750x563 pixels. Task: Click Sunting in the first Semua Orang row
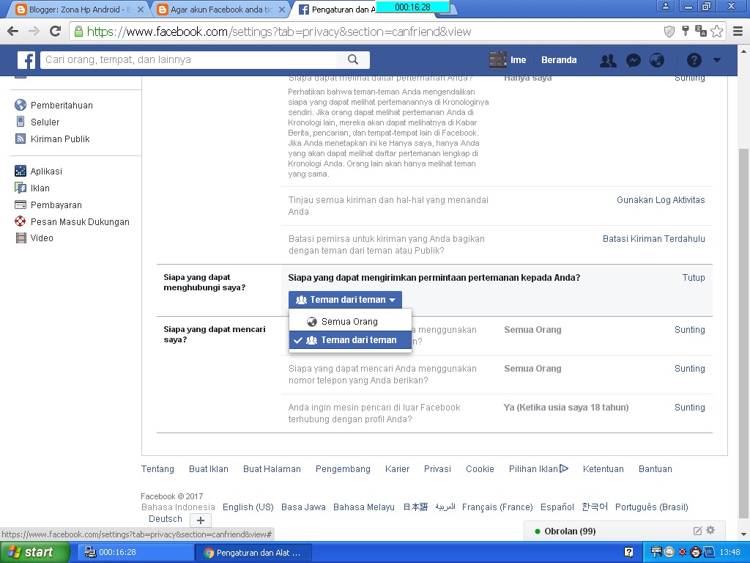689,330
